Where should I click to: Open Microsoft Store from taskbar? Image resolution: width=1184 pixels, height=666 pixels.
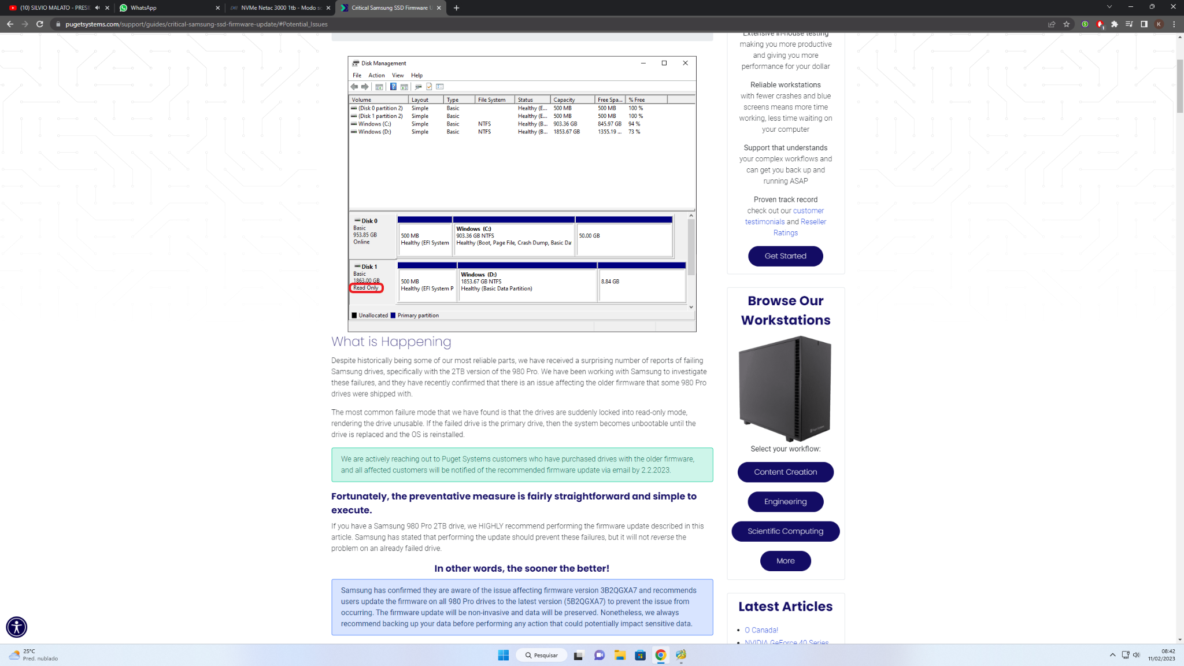click(x=640, y=655)
